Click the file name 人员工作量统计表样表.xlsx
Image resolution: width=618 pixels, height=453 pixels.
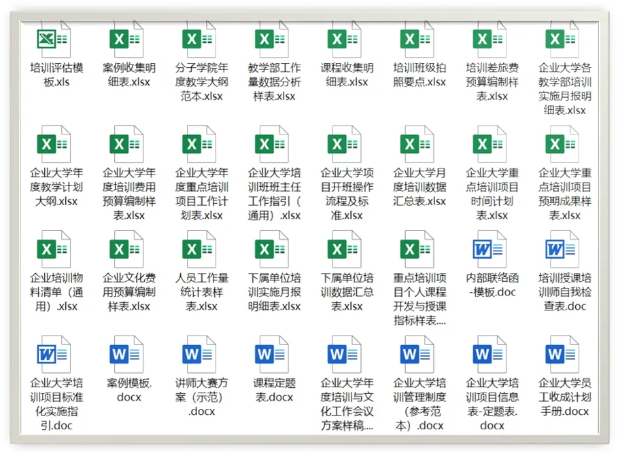tap(201, 292)
